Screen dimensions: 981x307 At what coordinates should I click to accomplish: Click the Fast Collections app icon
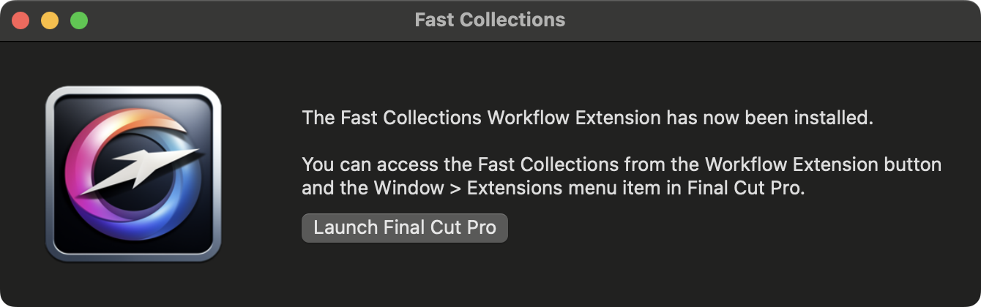[x=133, y=174]
